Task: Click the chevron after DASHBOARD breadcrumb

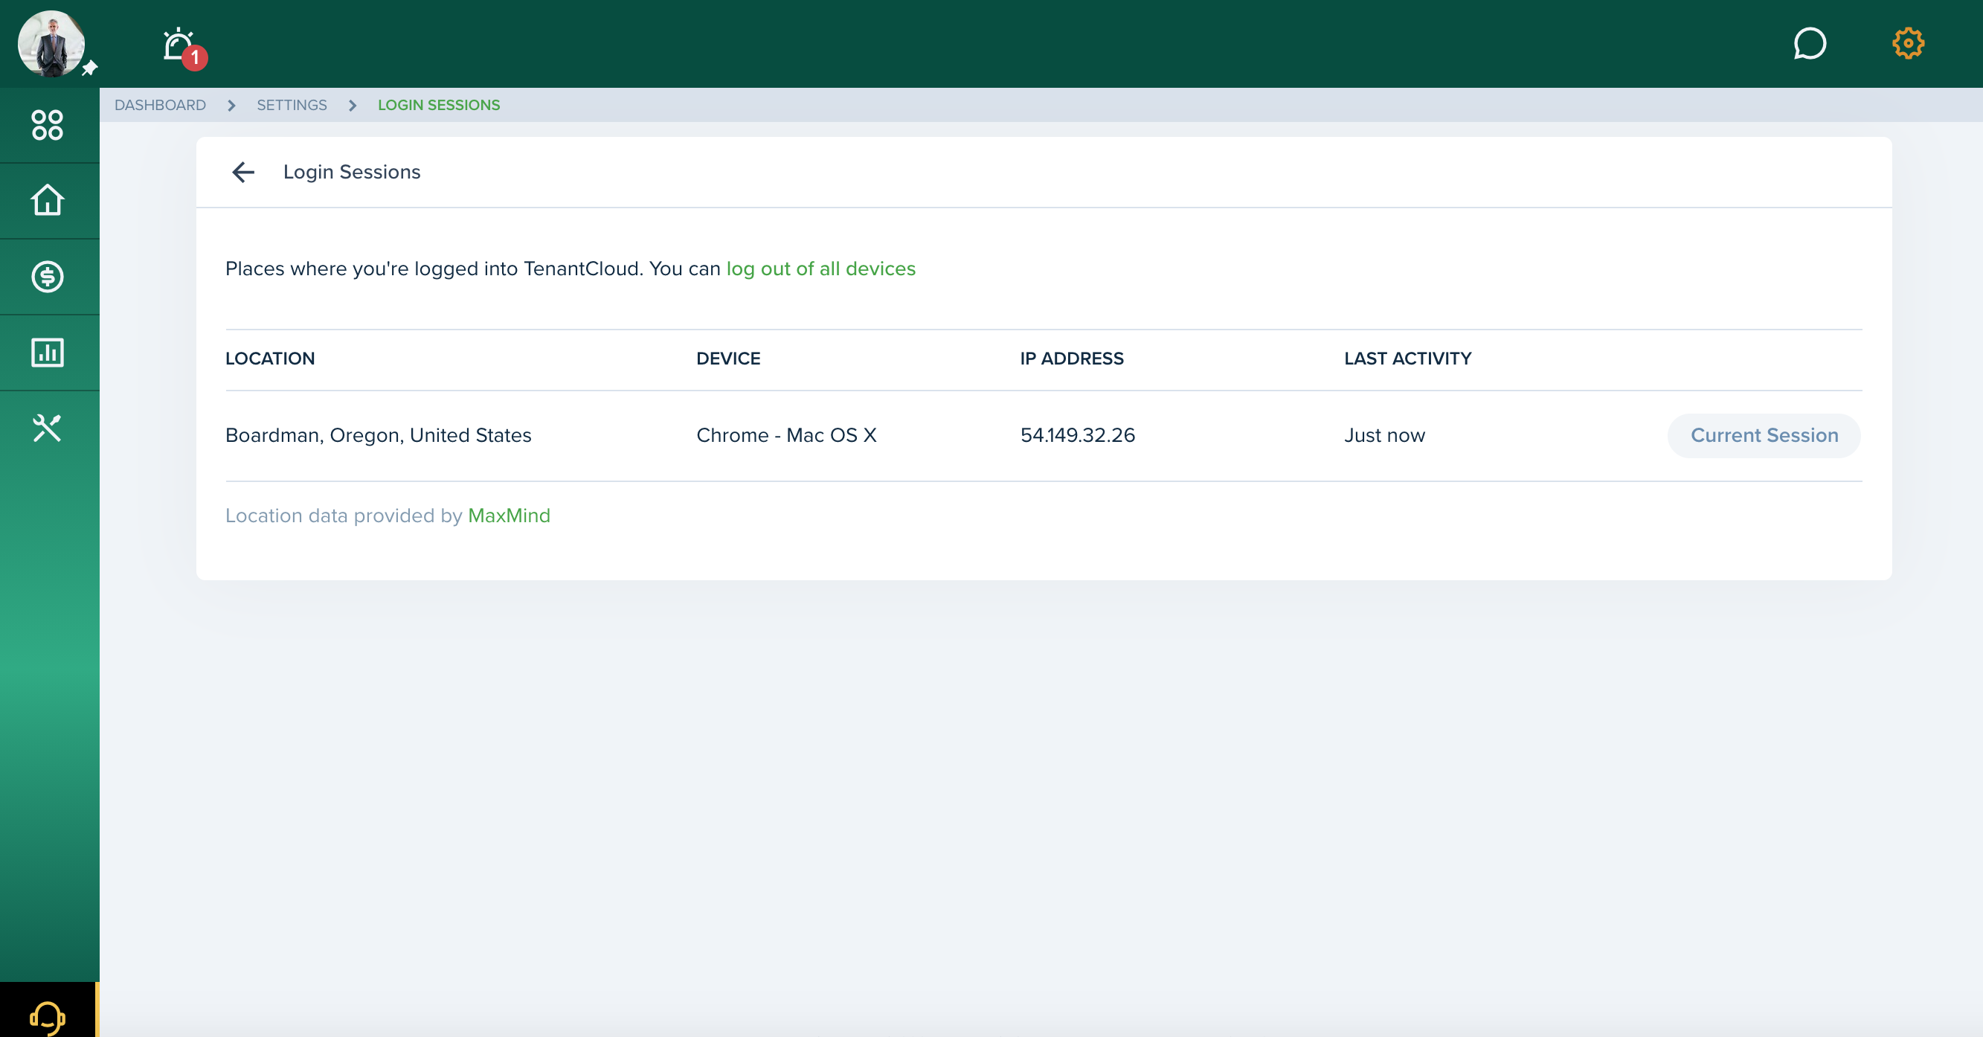Action: (231, 106)
